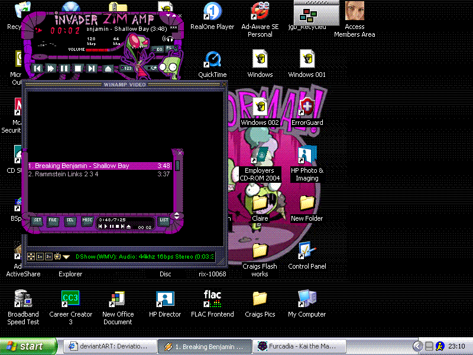Select the Craigs Flash works folder
This screenshot has width=473, height=355.
(x=260, y=260)
